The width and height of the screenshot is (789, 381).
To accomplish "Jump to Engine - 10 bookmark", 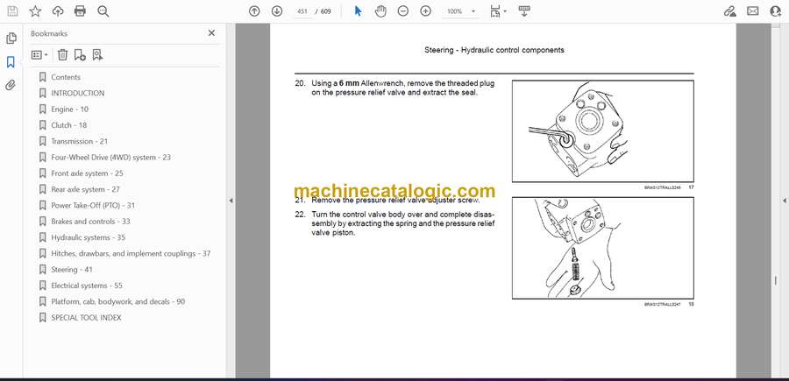I will [x=69, y=109].
